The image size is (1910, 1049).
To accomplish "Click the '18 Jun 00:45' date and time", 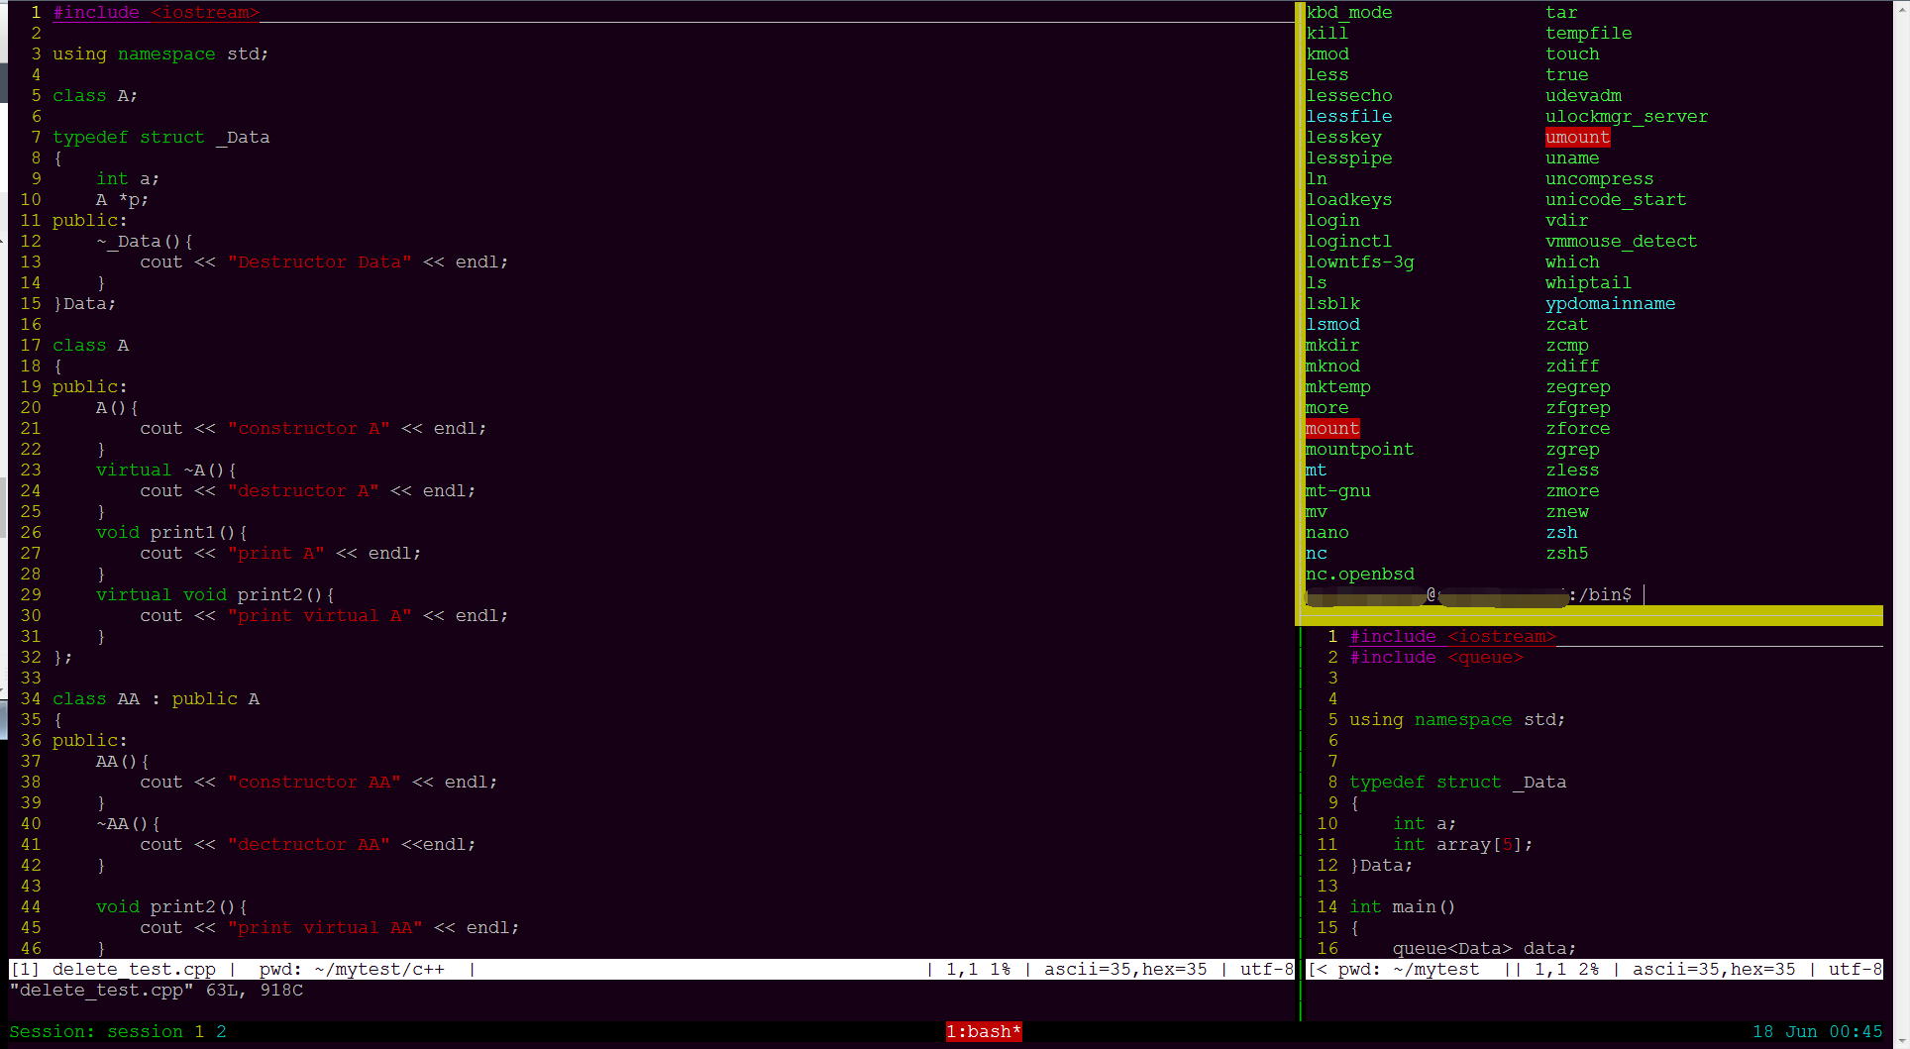I will click(1817, 1031).
